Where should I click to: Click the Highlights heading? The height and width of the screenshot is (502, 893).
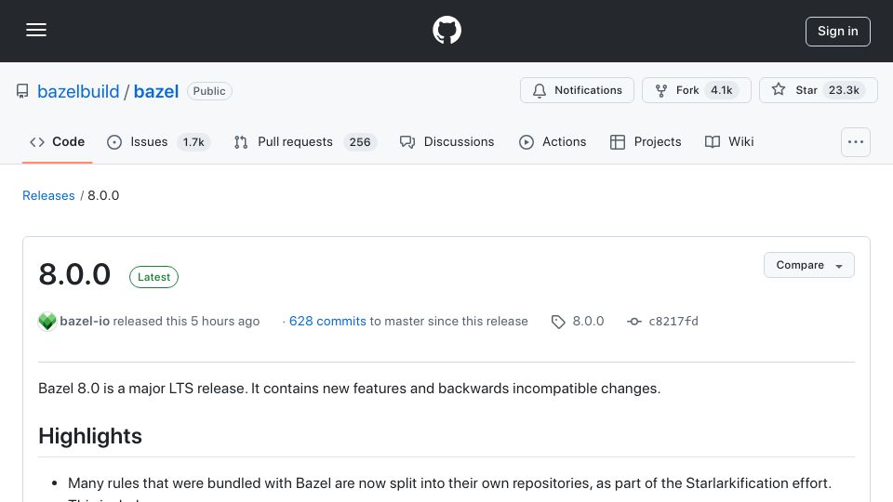pyautogui.click(x=90, y=437)
